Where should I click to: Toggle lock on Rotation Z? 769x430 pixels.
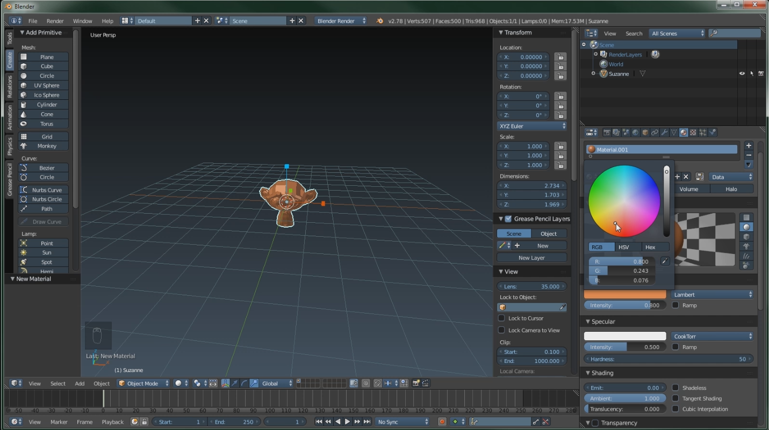560,115
